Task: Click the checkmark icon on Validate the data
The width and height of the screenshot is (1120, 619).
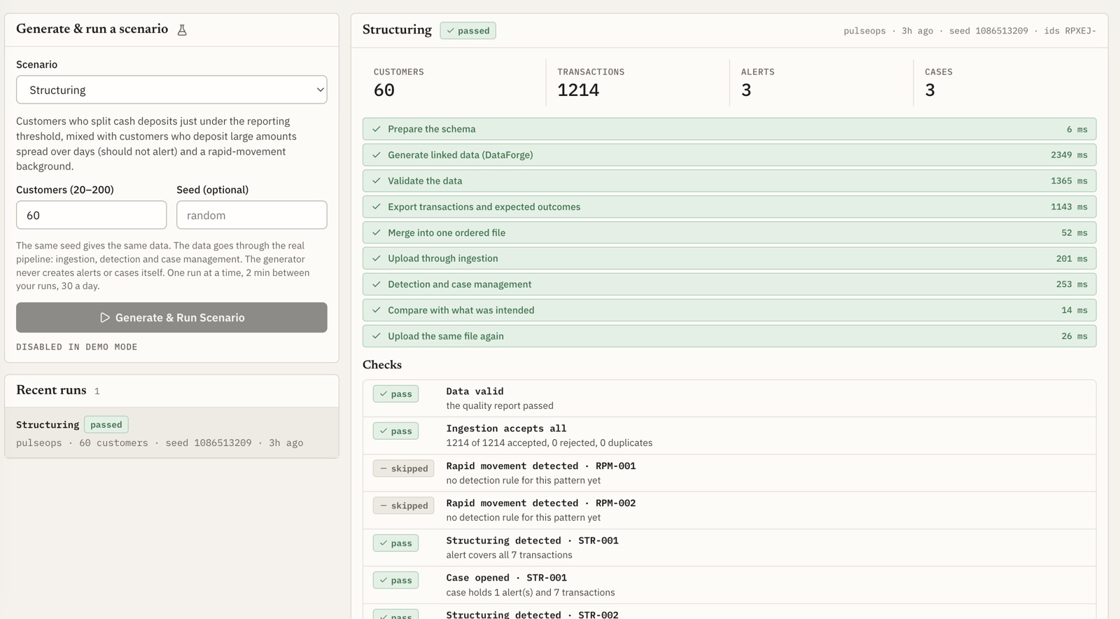Action: 377,181
